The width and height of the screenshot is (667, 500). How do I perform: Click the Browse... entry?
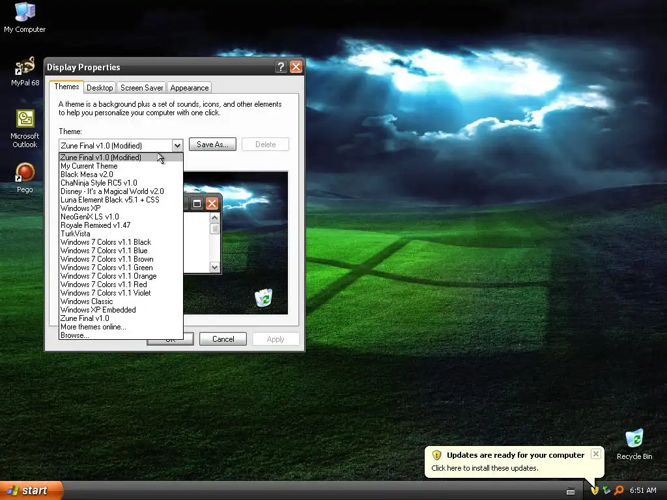pos(121,335)
